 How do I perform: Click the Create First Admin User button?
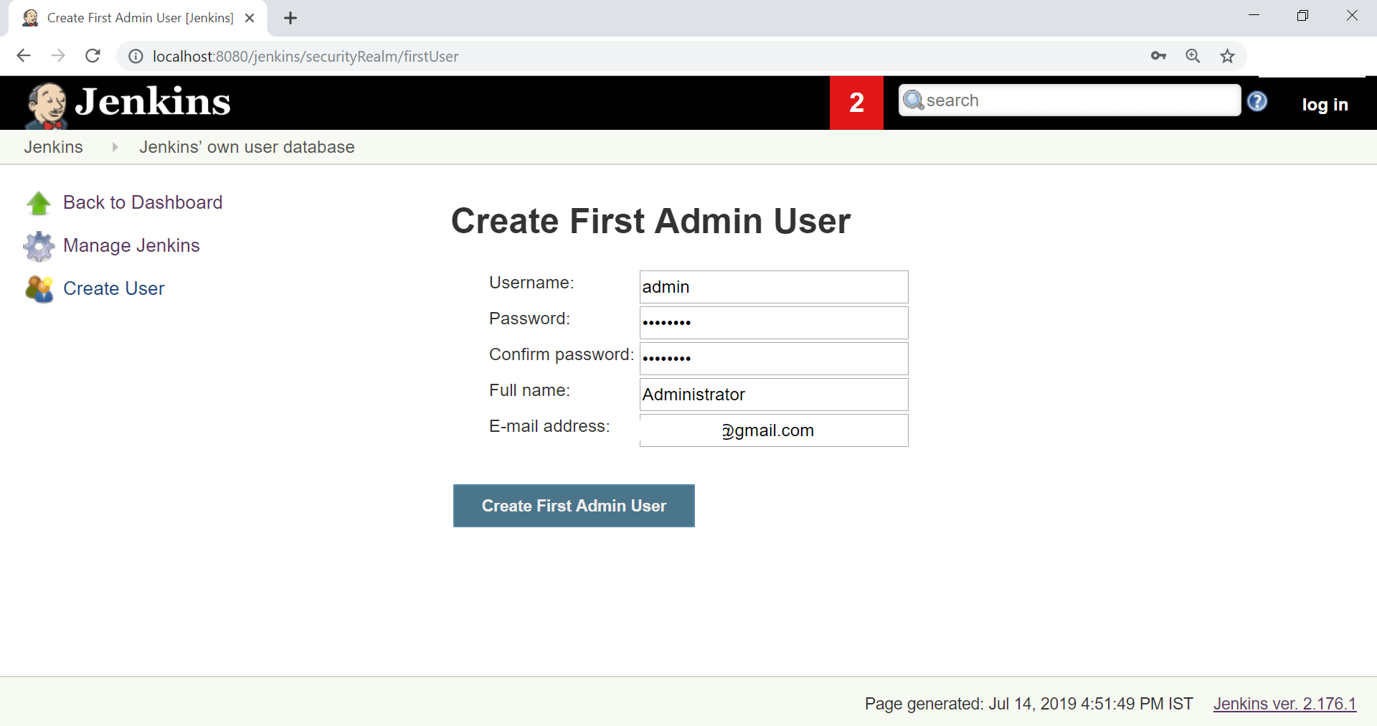click(574, 506)
